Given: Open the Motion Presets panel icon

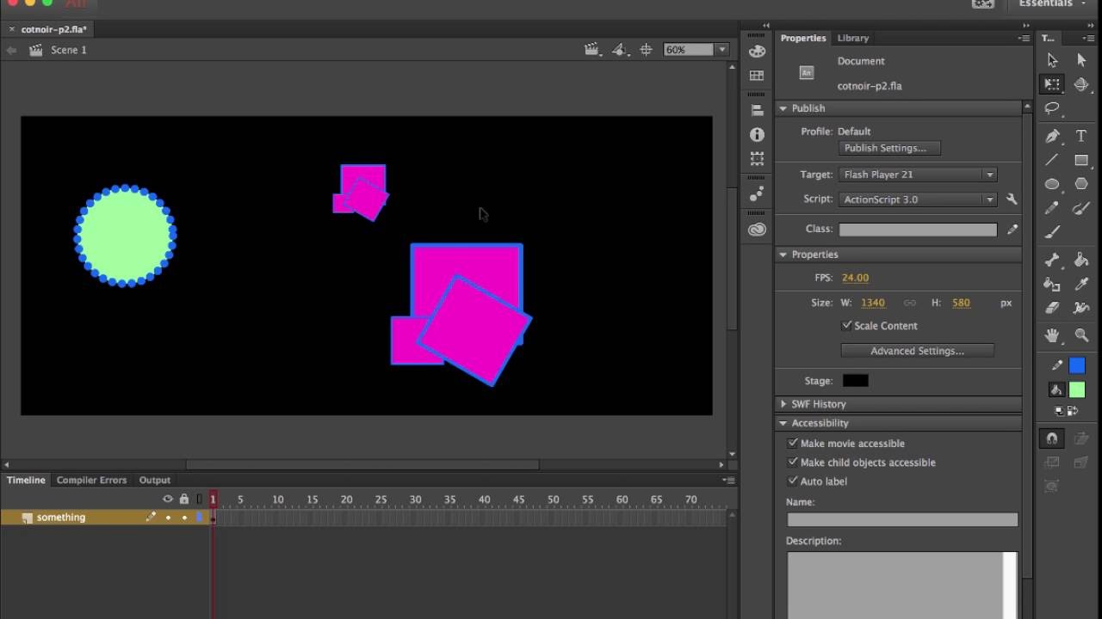Looking at the screenshot, I should [x=757, y=194].
